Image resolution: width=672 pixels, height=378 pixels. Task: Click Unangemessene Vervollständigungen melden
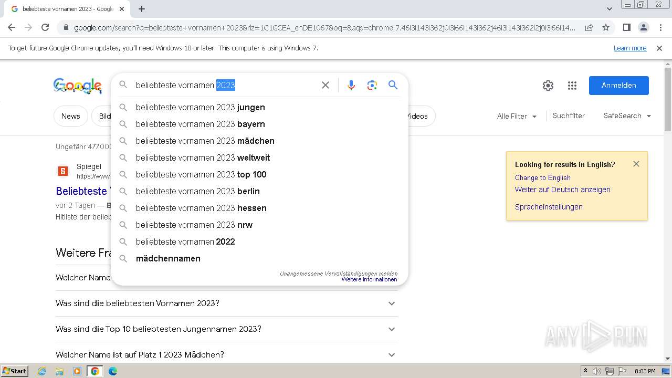(x=338, y=274)
